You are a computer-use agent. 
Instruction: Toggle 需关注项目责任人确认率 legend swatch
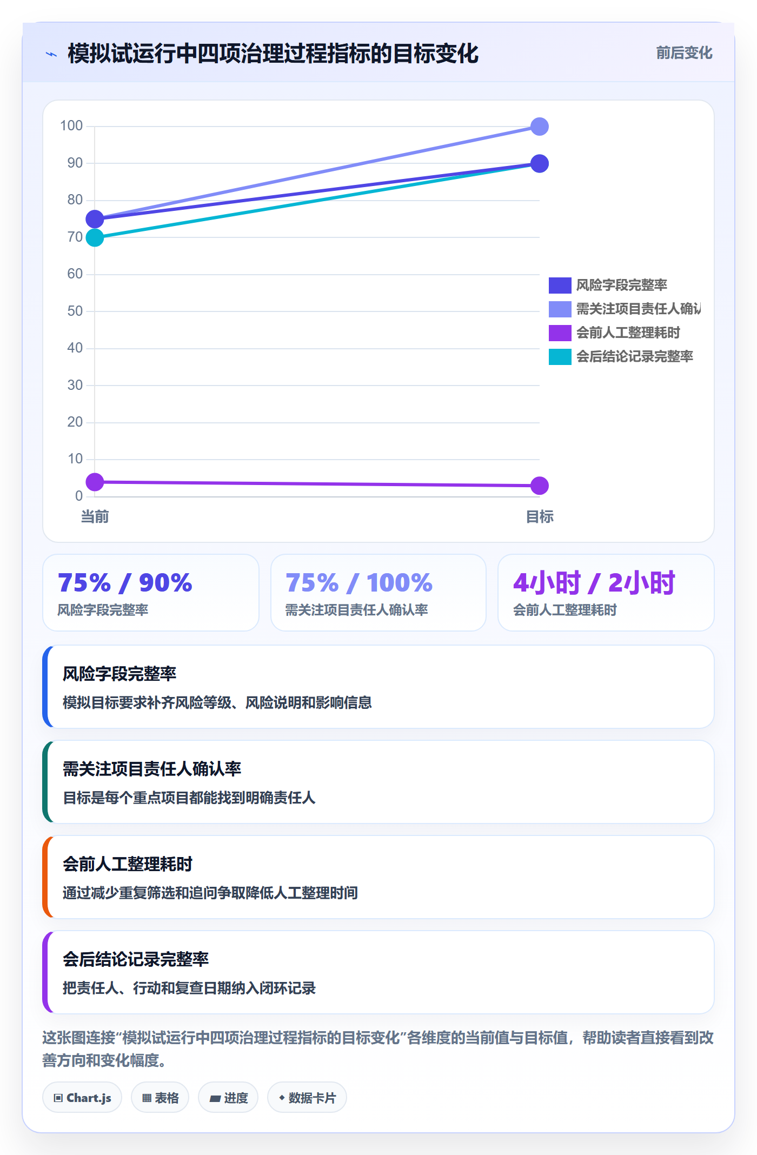pyautogui.click(x=560, y=309)
